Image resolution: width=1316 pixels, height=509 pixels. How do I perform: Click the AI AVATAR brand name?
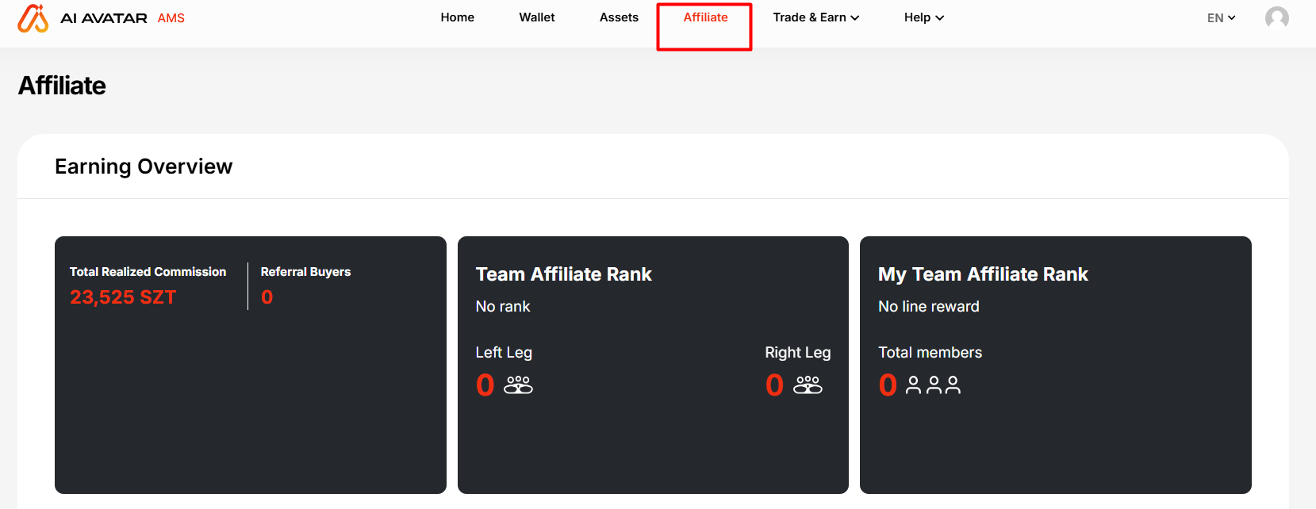[104, 17]
